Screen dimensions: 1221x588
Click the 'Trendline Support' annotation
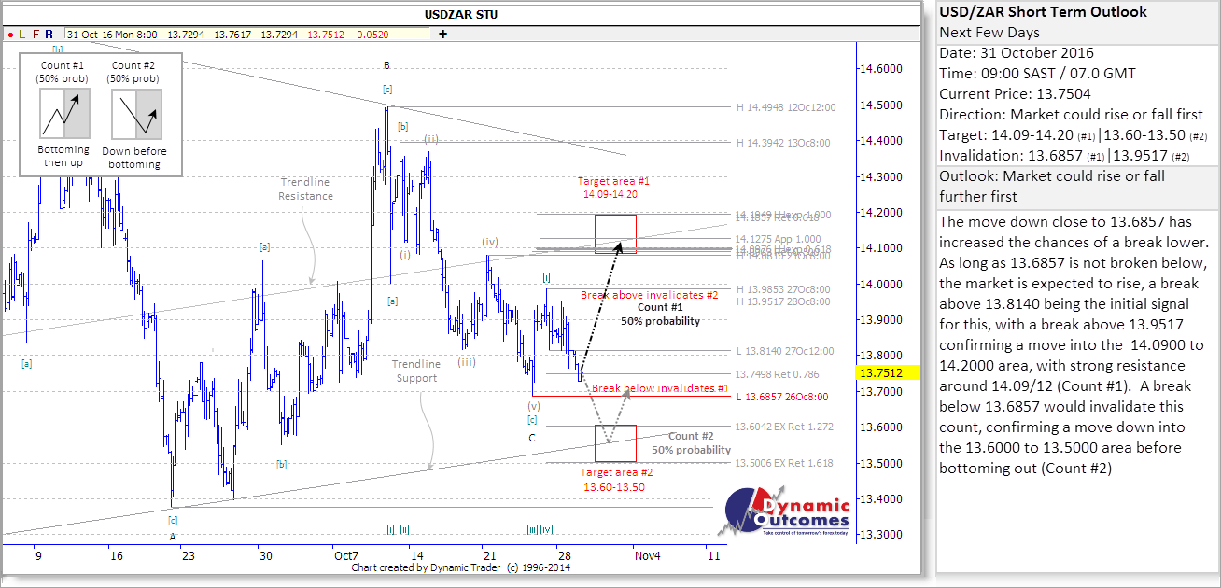(416, 371)
